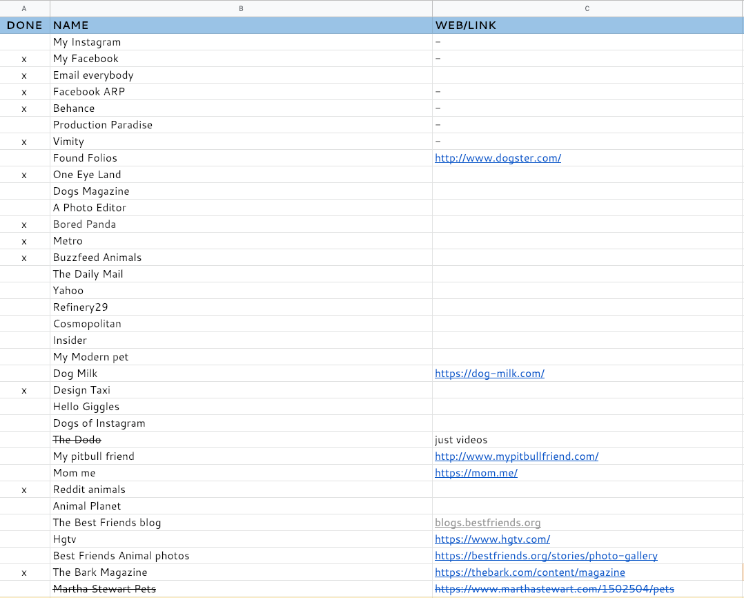Select the 'Yahoo' cell
This screenshot has width=744, height=598.
(241, 291)
